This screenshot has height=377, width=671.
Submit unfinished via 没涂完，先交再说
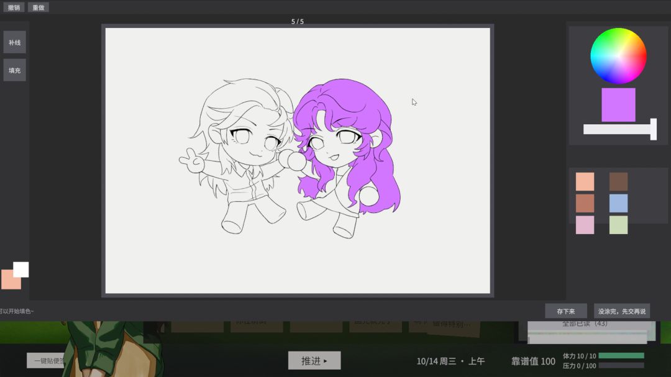(x=622, y=311)
